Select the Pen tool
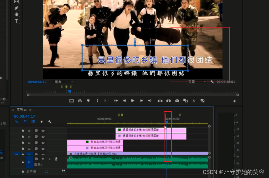 click(16, 8)
